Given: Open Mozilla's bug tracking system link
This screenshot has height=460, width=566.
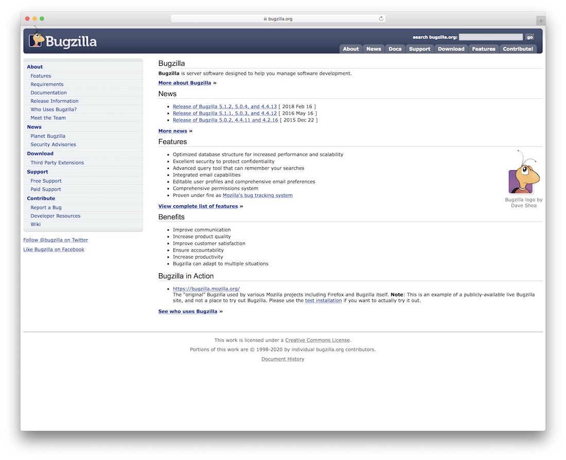Looking at the screenshot, I should click(x=258, y=196).
